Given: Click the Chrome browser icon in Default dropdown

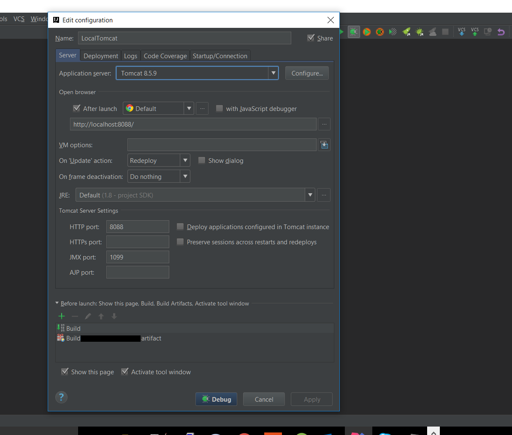Looking at the screenshot, I should click(x=130, y=108).
